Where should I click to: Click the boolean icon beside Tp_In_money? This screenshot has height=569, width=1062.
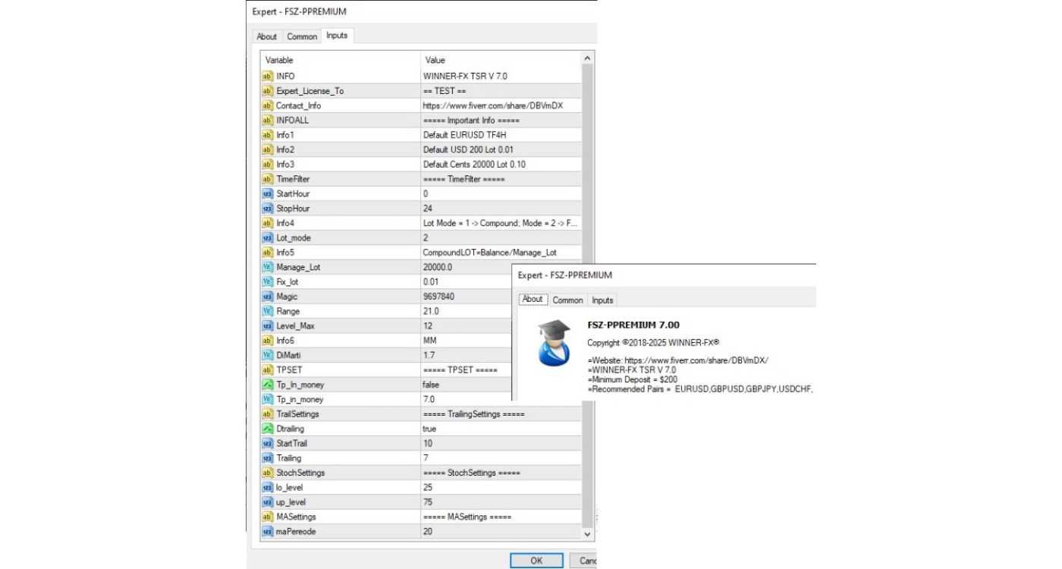[267, 385]
